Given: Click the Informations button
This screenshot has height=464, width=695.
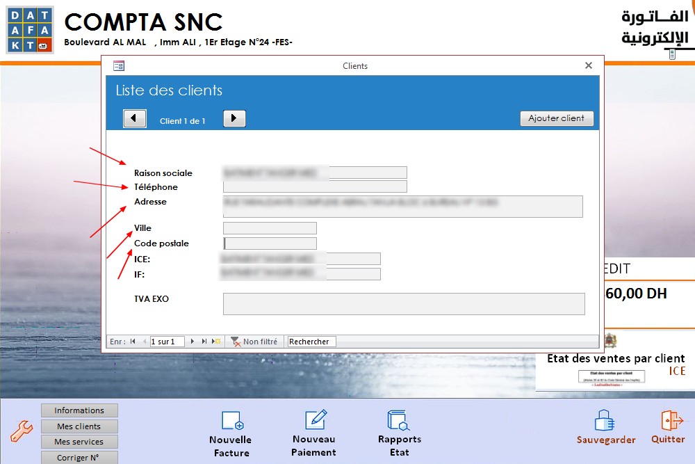Looking at the screenshot, I should tap(79, 410).
